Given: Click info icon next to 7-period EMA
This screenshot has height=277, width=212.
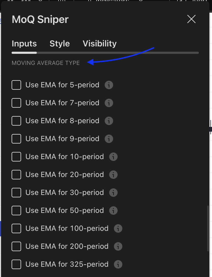Looking at the screenshot, I should (x=109, y=103).
